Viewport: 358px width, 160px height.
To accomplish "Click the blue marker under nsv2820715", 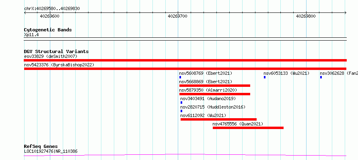I will pos(181,111).
